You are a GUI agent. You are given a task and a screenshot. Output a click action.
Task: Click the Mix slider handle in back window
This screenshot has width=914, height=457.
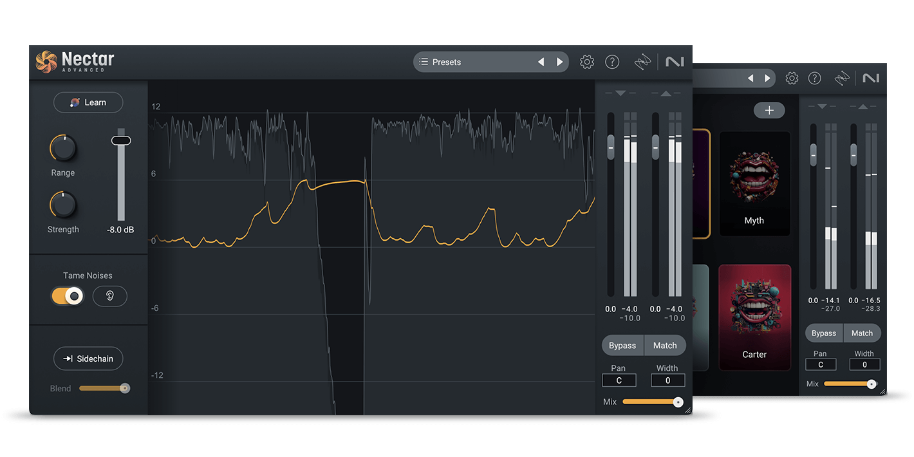click(872, 384)
